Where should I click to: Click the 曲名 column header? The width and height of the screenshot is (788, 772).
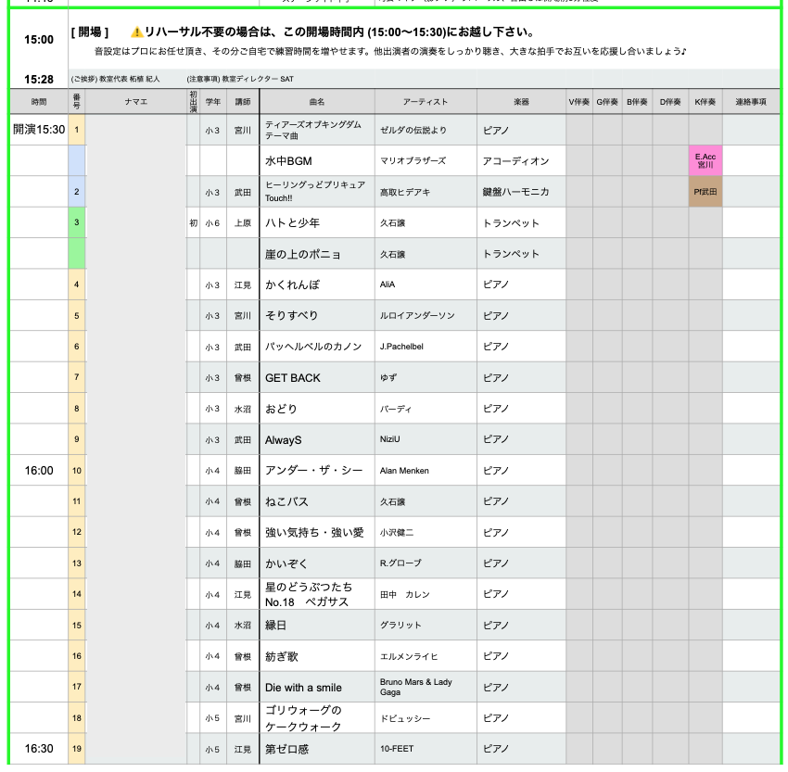tap(317, 102)
